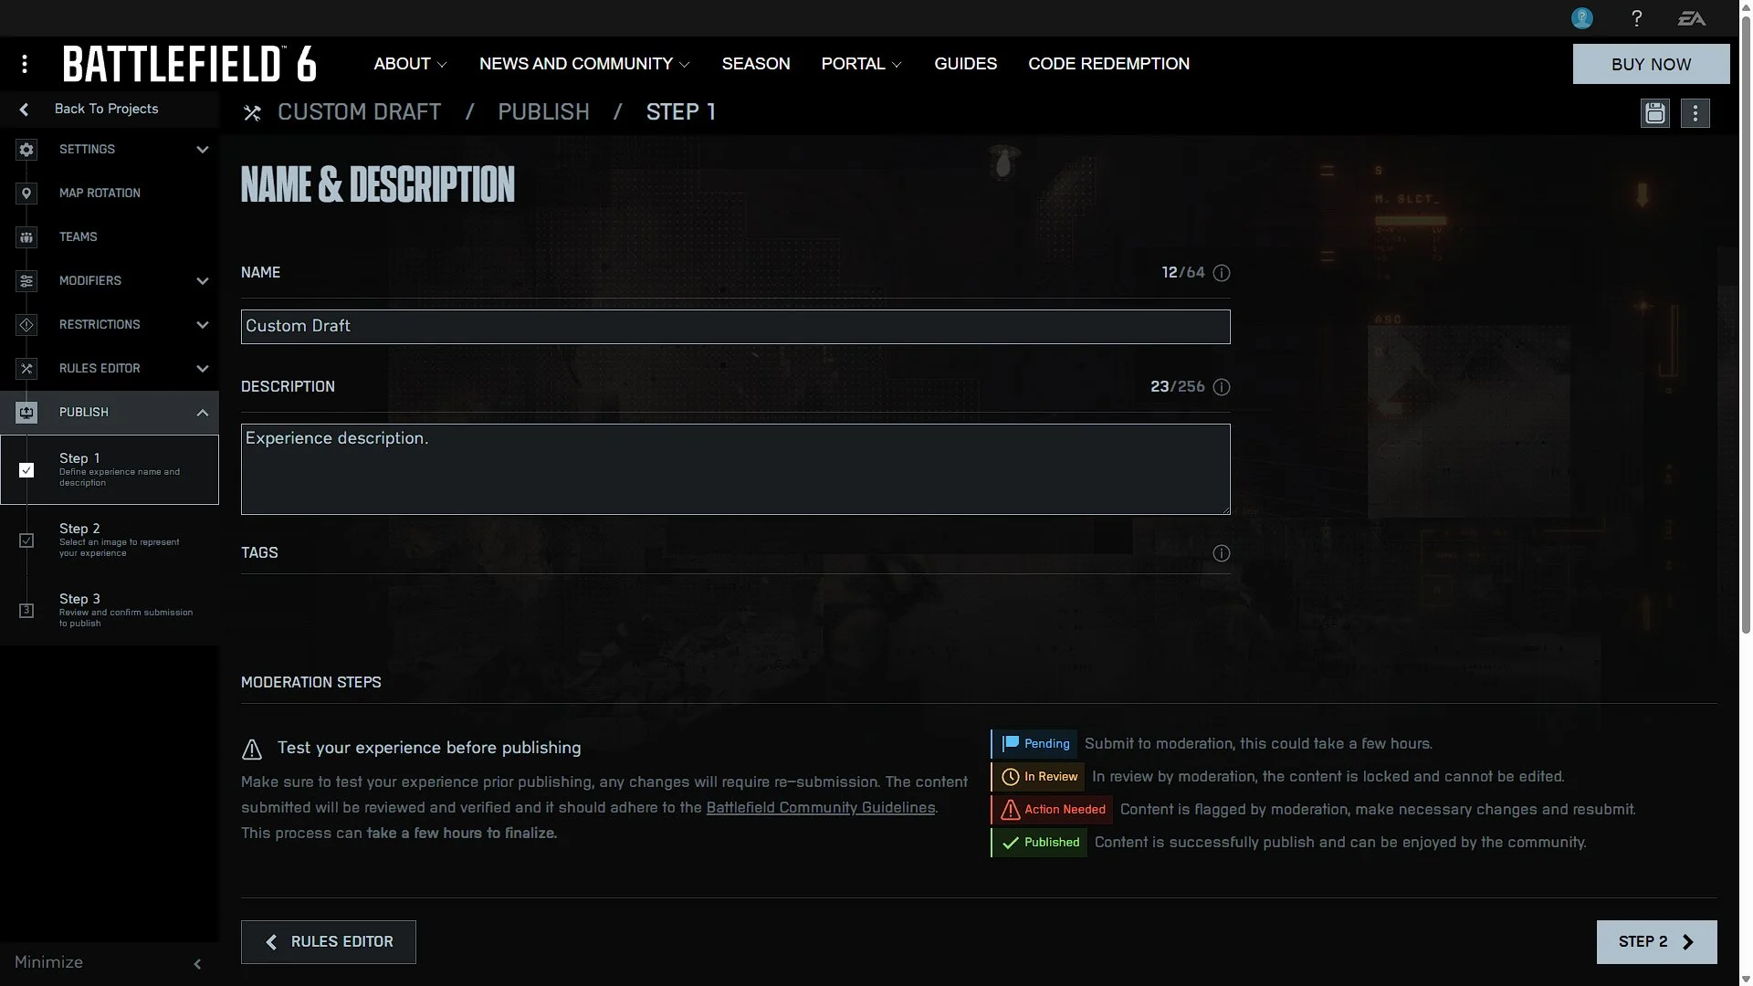Click the Name input field
The image size is (1753, 986).
pyautogui.click(x=735, y=327)
